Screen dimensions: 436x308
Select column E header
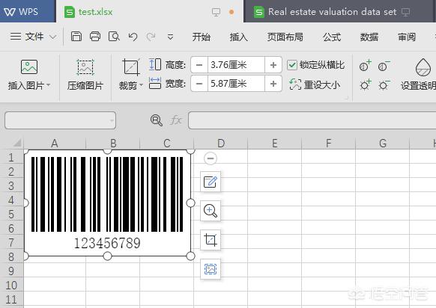[274, 144]
